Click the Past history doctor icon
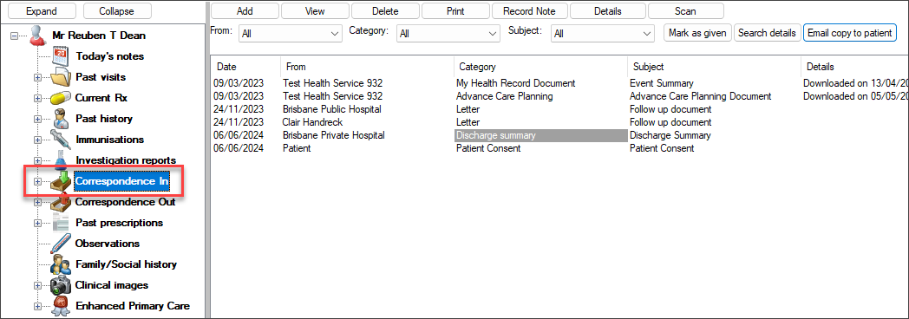The height and width of the screenshot is (319, 909). click(61, 119)
